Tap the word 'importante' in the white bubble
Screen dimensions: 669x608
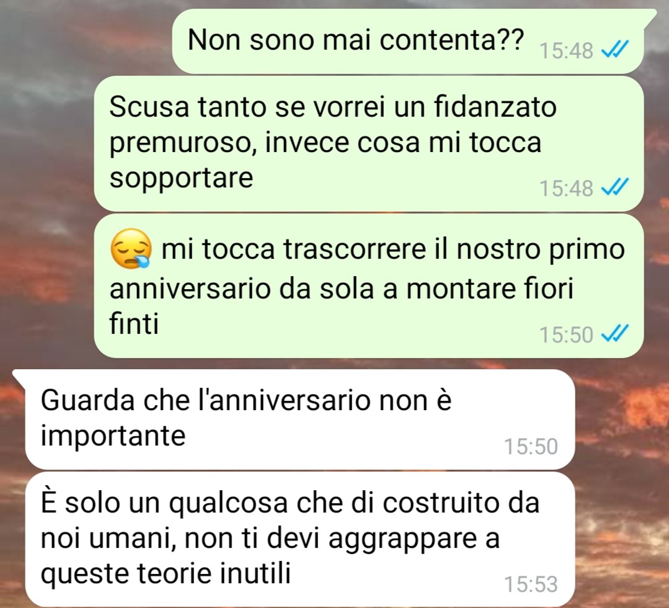pyautogui.click(x=113, y=436)
